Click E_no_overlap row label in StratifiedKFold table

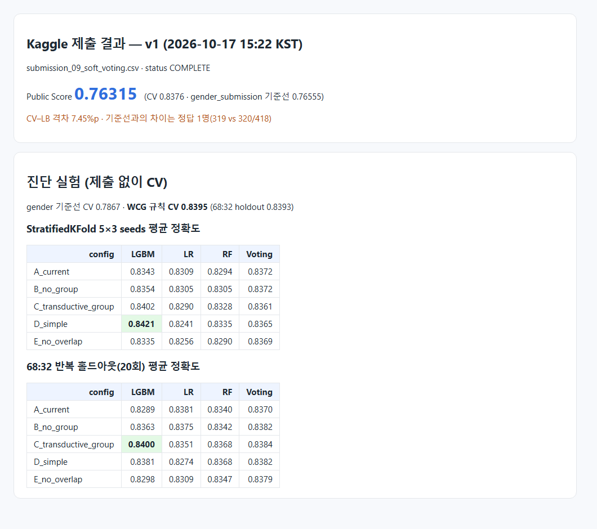point(58,342)
